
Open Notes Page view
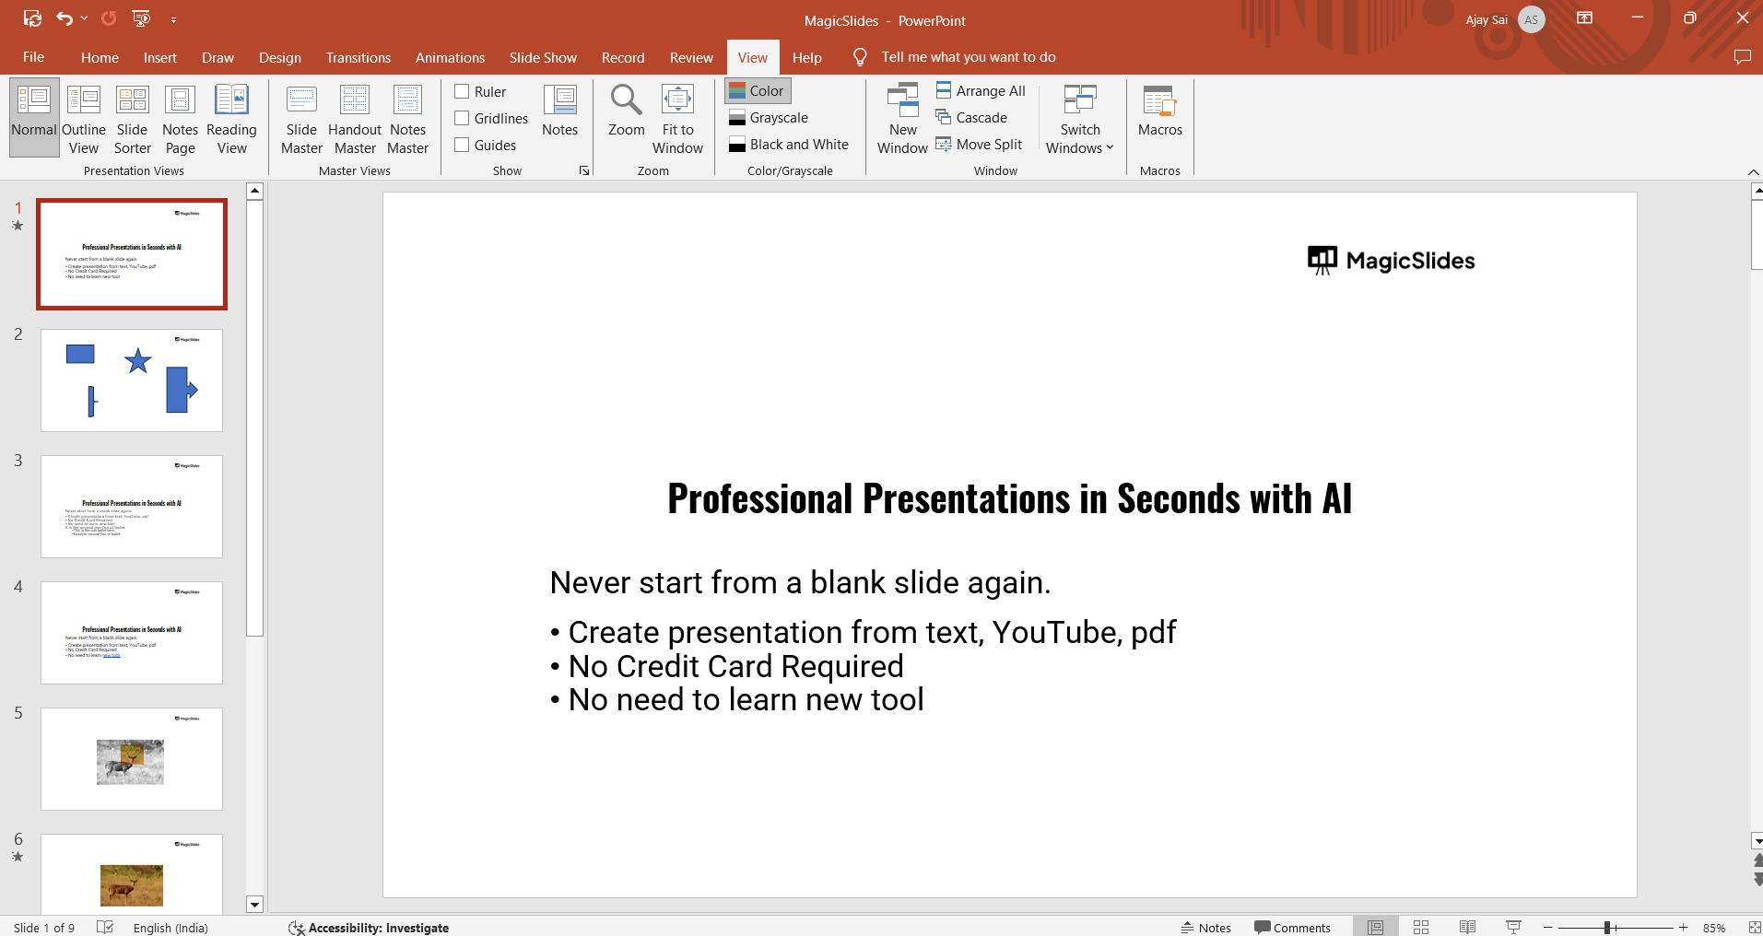pyautogui.click(x=180, y=118)
